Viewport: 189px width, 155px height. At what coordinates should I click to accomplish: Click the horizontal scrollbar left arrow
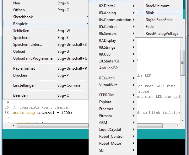(13, 126)
